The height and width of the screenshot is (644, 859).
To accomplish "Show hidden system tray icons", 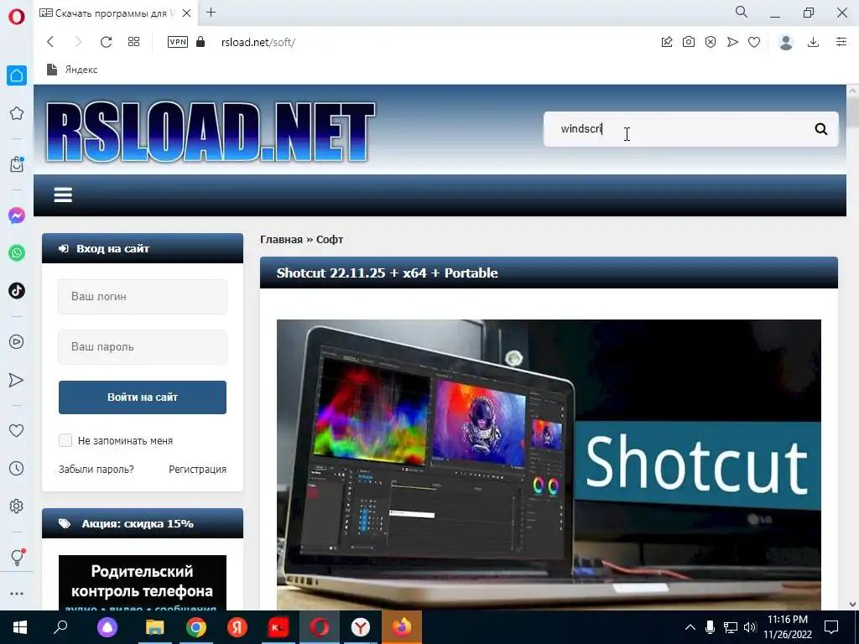I will [690, 627].
